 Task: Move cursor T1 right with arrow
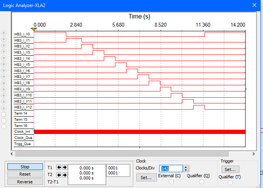[65, 167]
